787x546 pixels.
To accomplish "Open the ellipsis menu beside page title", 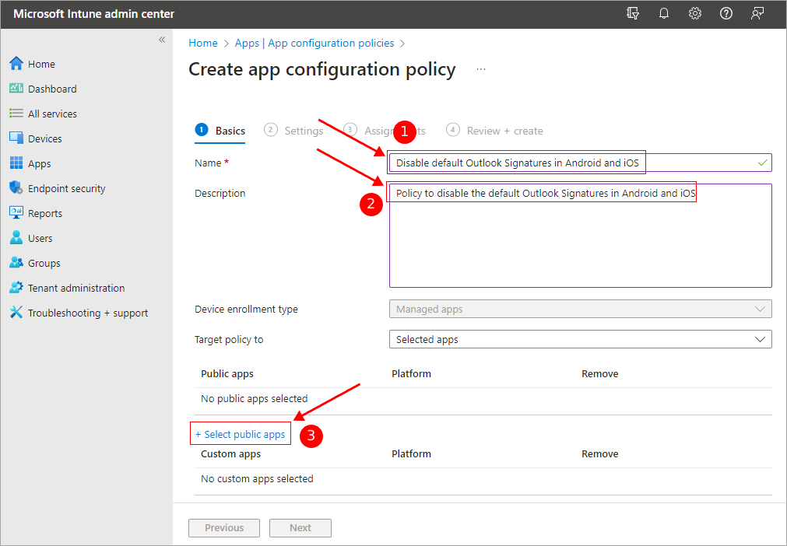I will point(481,69).
